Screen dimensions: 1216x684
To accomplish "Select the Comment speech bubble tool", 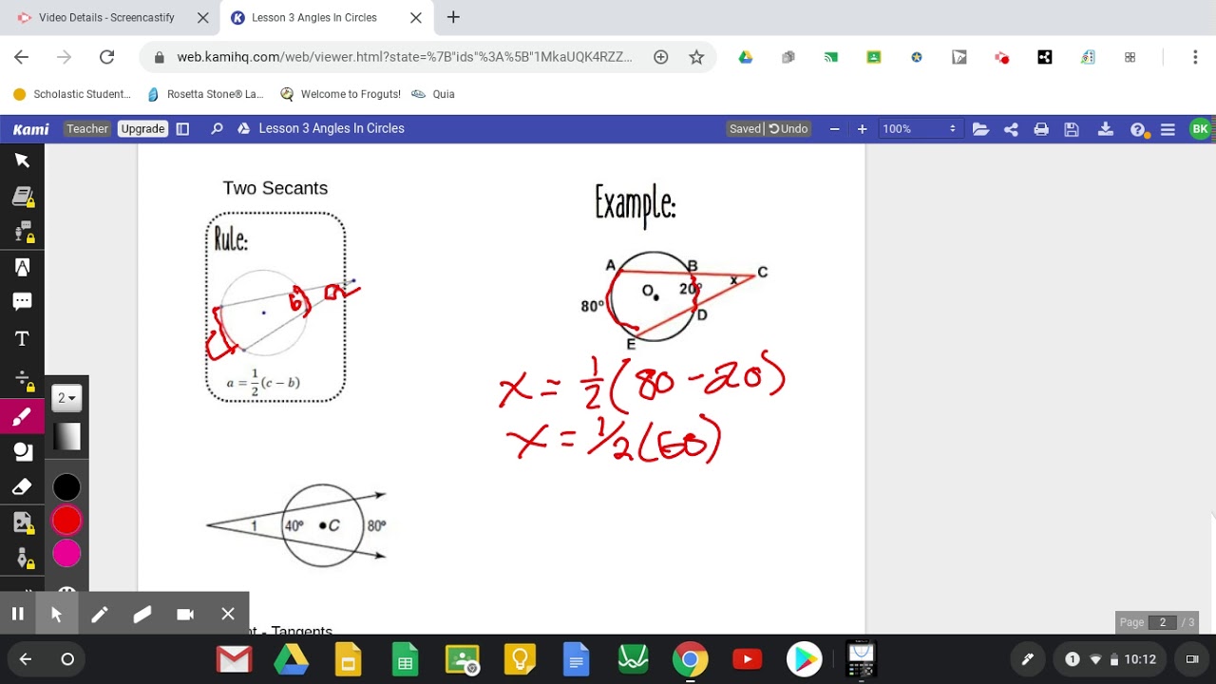I will tap(22, 302).
